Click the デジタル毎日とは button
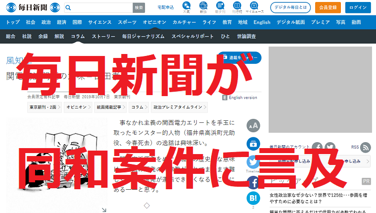Screen dimensions: 376x213 click(290, 7)
